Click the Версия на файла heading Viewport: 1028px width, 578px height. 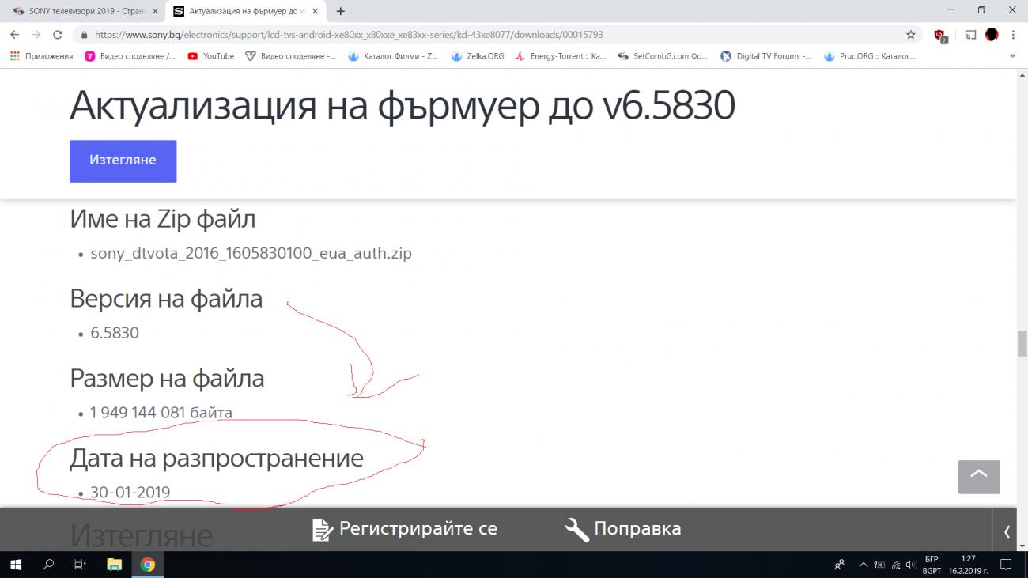coord(166,299)
